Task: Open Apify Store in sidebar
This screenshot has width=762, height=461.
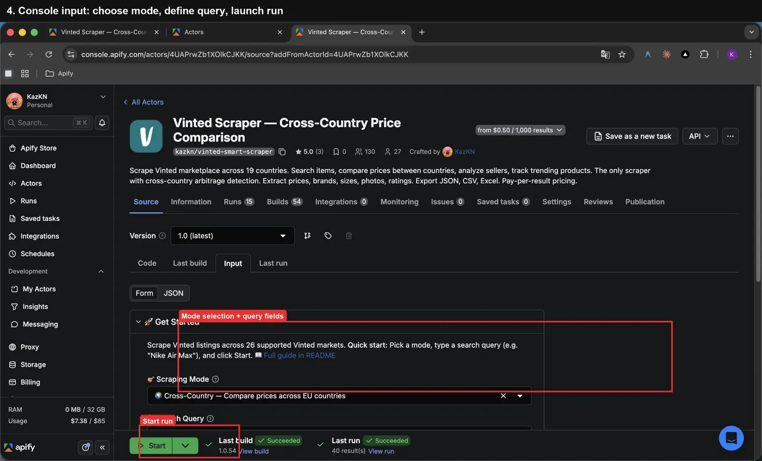Action: pyautogui.click(x=38, y=148)
